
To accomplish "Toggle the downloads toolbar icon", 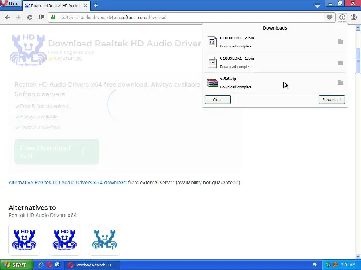I will 342,17.
